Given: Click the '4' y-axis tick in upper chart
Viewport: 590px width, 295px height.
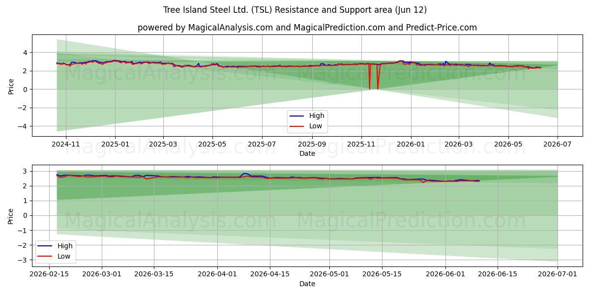Looking at the screenshot, I should pos(26,53).
